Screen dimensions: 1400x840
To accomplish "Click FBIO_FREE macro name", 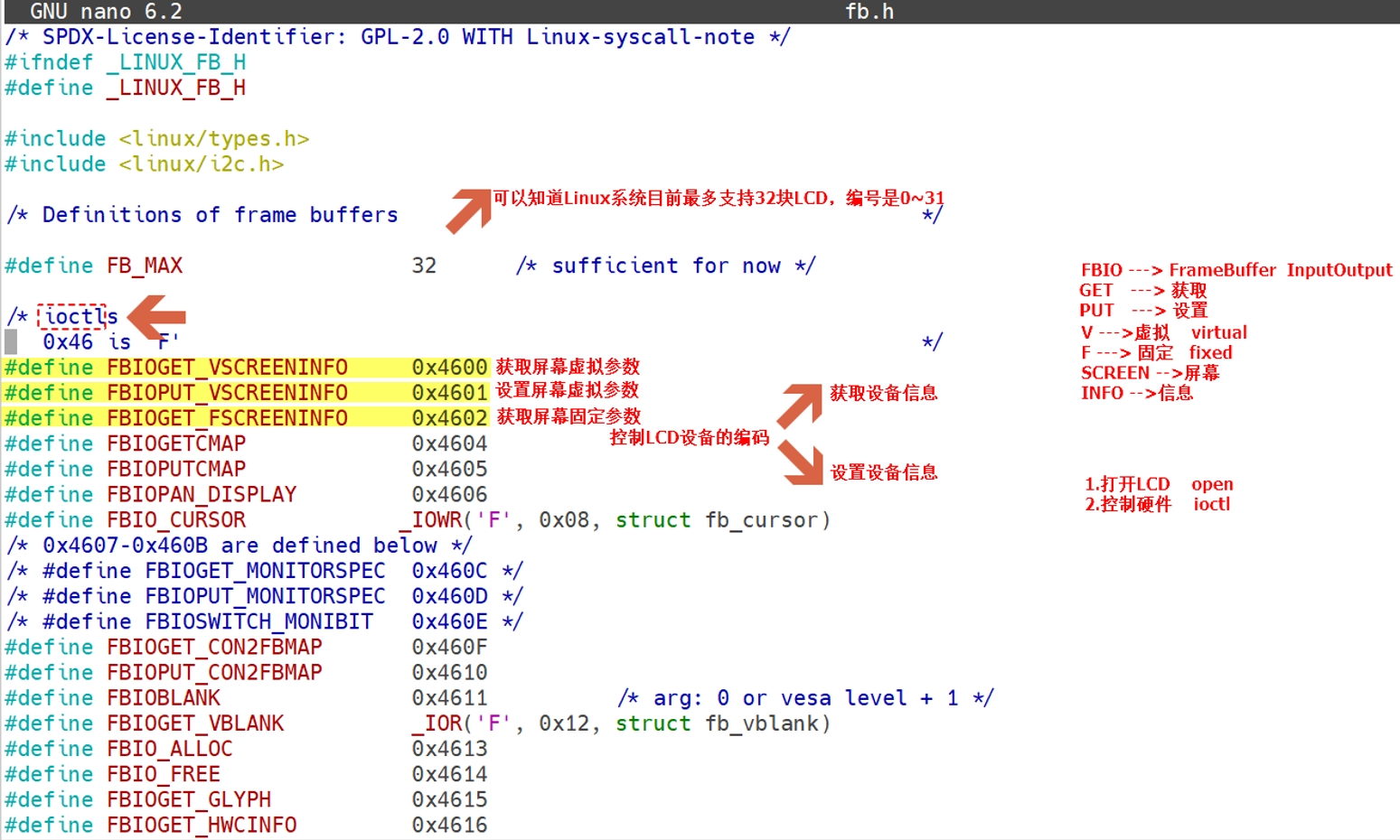I will point(164,774).
